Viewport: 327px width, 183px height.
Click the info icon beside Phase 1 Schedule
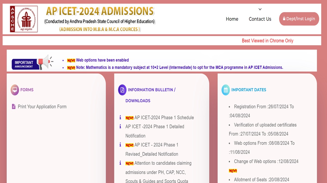120,117
